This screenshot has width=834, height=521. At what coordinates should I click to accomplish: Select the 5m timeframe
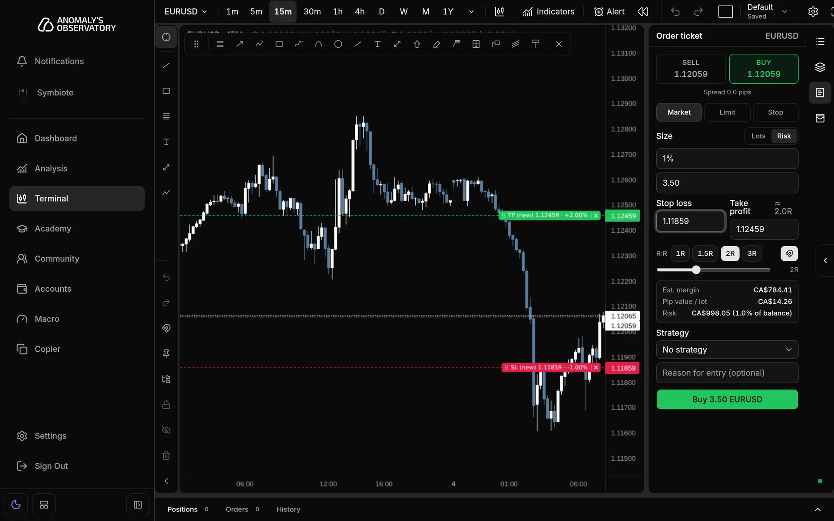[x=256, y=12]
